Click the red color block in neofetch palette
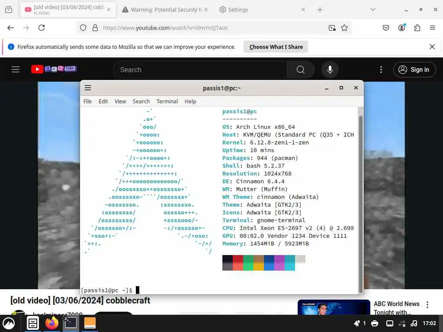The width and height of the screenshot is (443, 332). 238,263
